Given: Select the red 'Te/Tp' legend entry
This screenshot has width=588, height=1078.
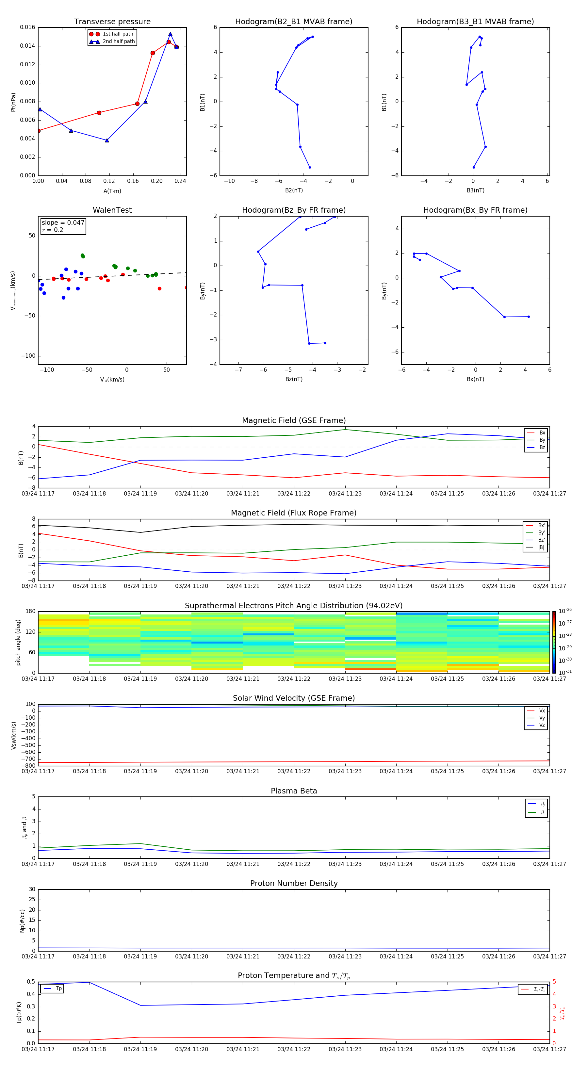Looking at the screenshot, I should 533,989.
